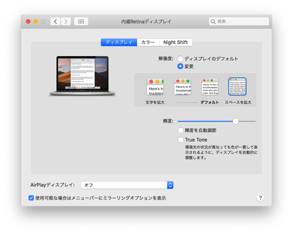Click the 輝度 brightness slider knob
Viewport: 293px width, 234px height.
[x=236, y=121]
